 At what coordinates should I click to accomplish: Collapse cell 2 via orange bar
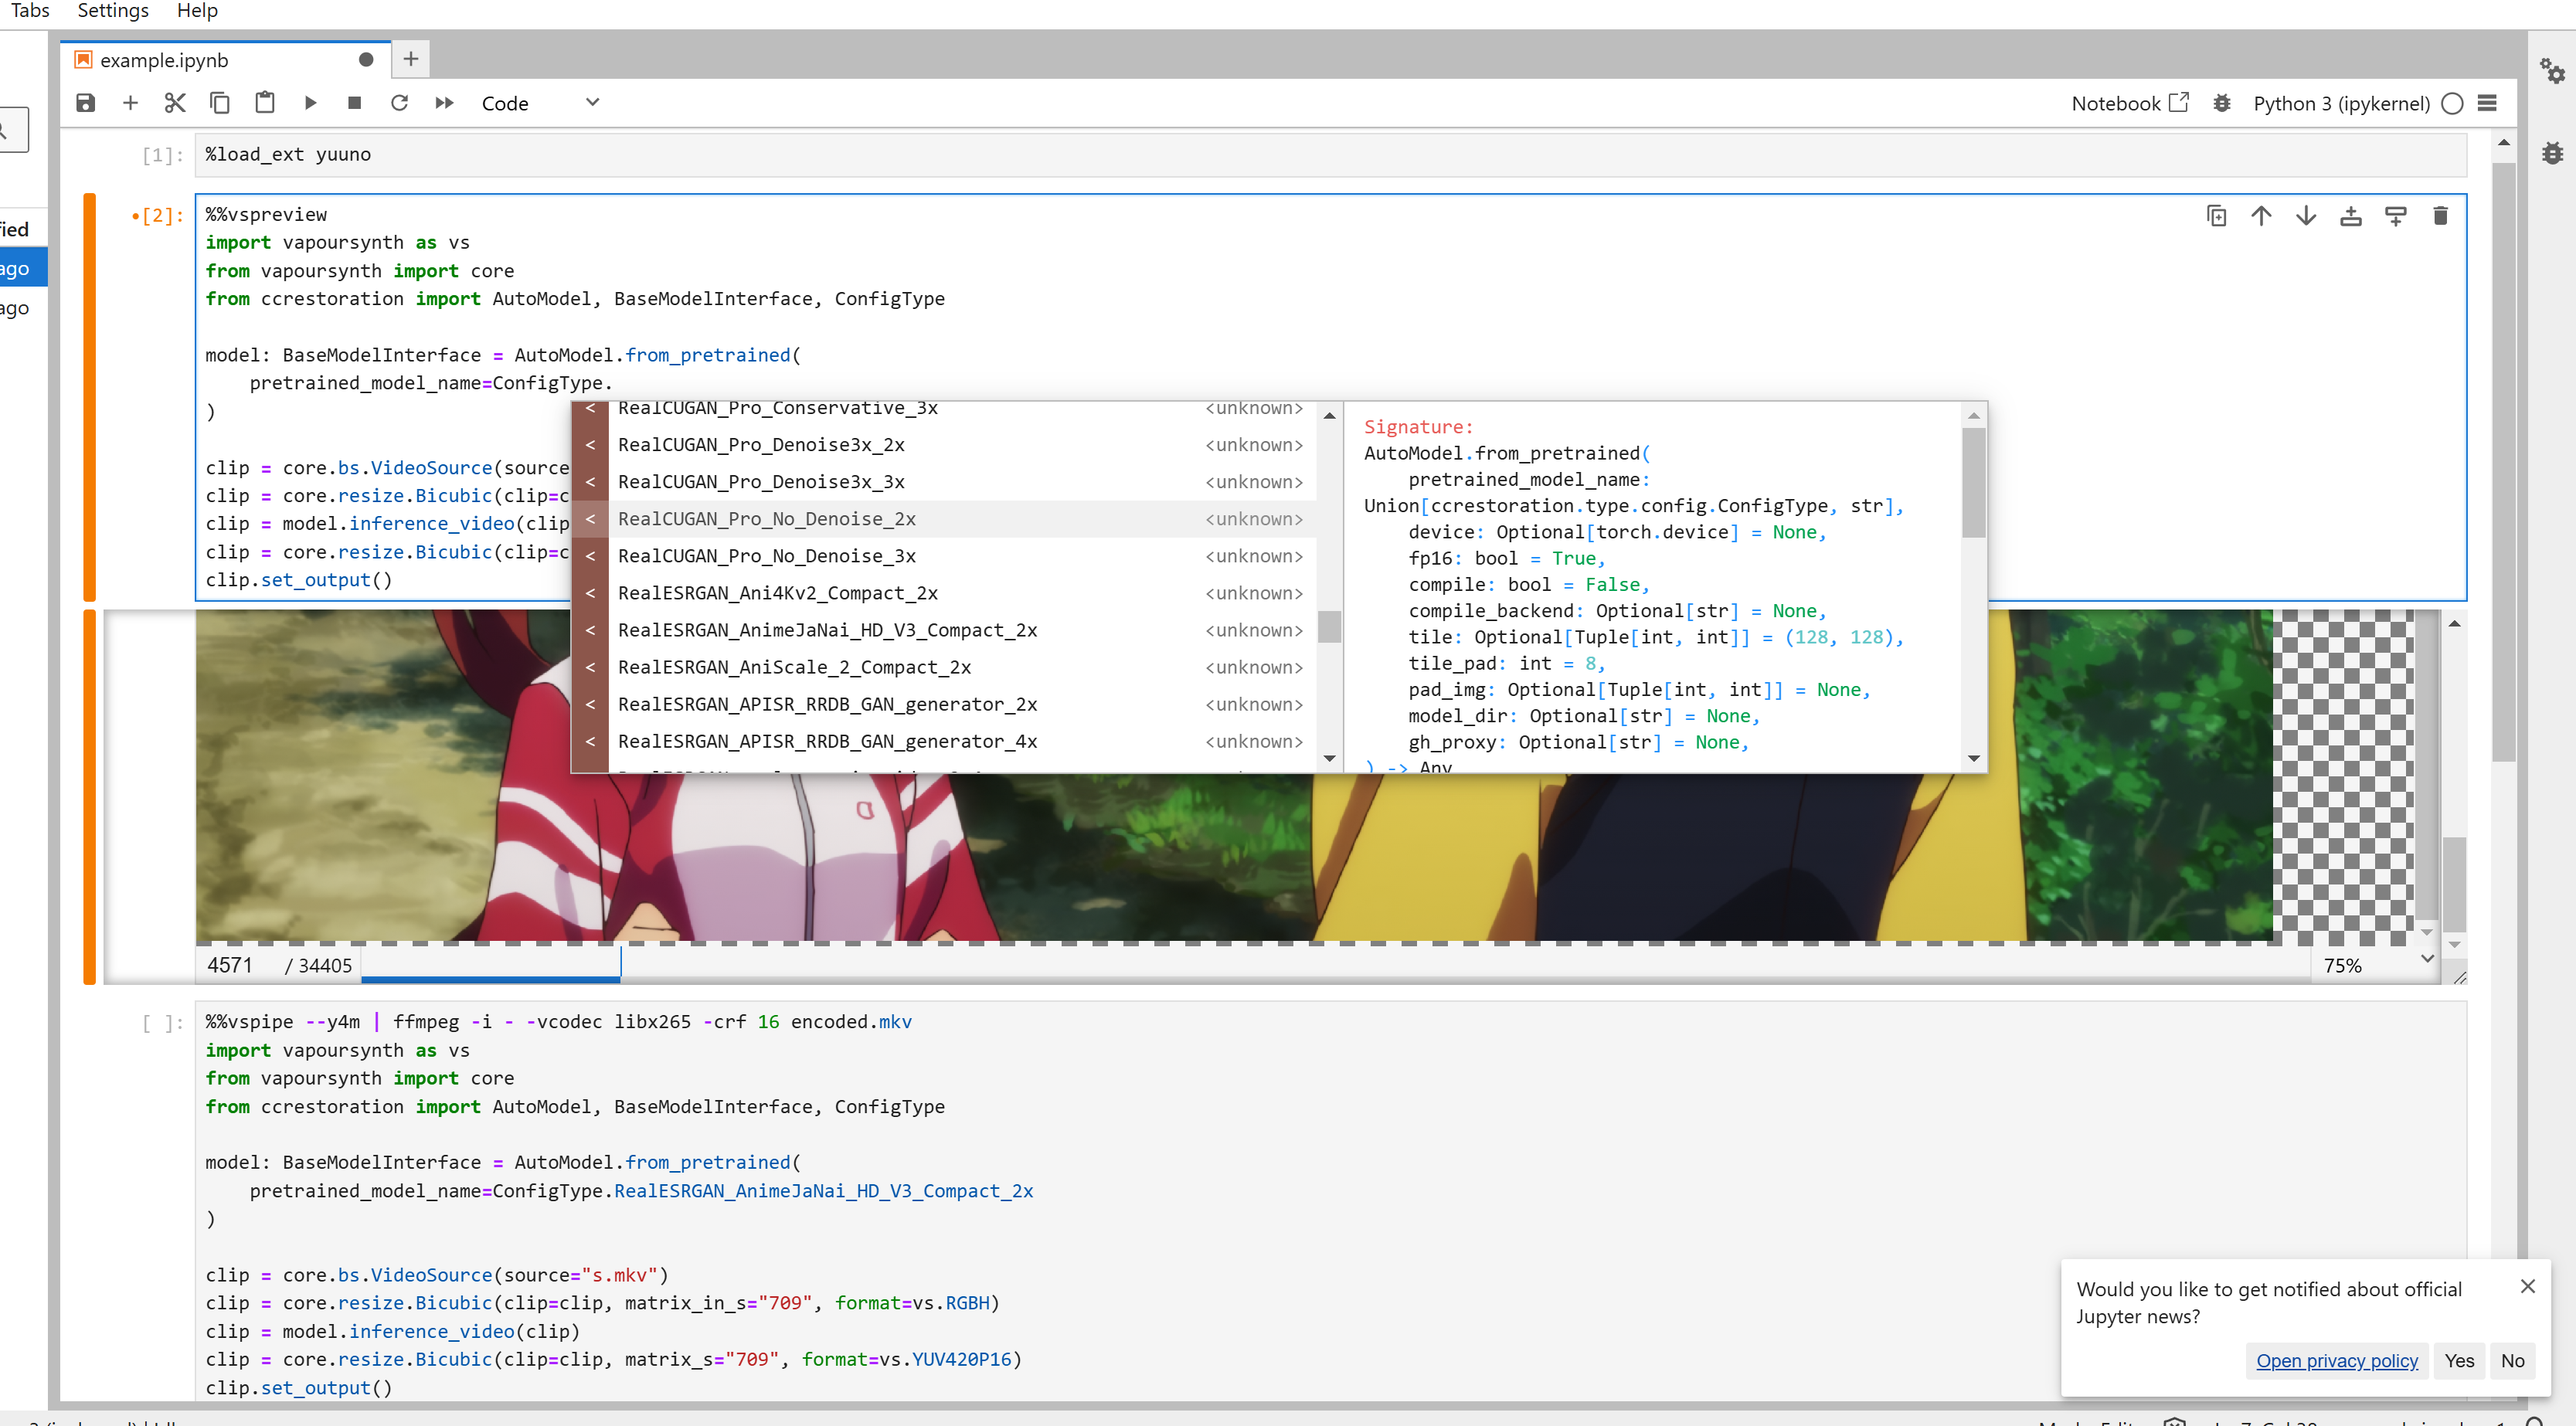(89, 397)
